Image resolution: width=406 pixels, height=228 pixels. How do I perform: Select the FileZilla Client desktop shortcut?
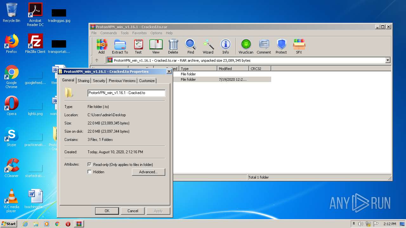coord(35,44)
